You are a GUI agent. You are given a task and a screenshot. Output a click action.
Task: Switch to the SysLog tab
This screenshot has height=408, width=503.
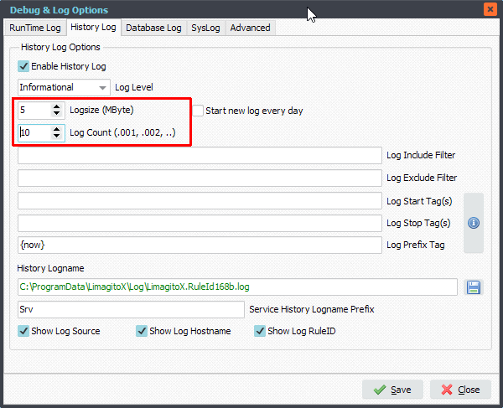point(205,28)
